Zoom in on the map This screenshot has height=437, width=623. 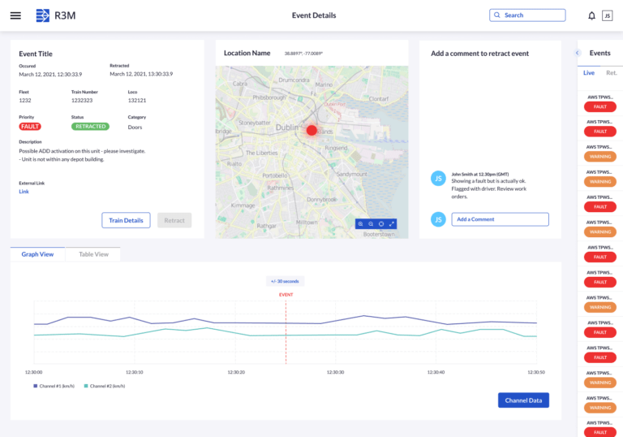coord(360,224)
